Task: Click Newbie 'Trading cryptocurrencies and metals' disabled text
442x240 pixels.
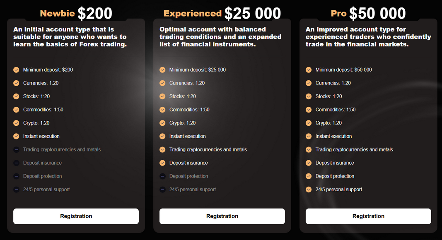Action: tap(62, 150)
